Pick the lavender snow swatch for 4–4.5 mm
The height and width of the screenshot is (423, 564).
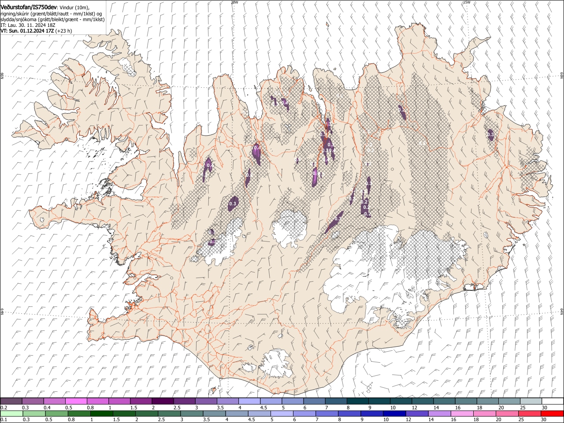249,401
